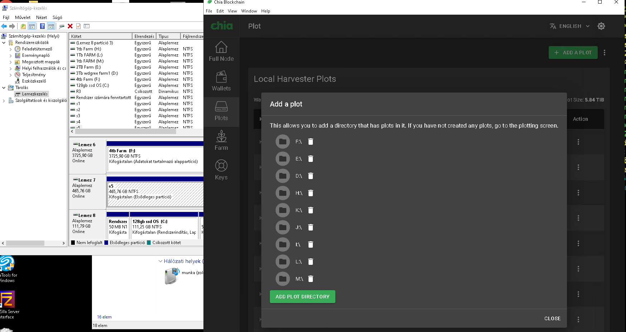This screenshot has height=332, width=626.
Task: Click the Chia logo in the sidebar
Action: coord(222,26)
